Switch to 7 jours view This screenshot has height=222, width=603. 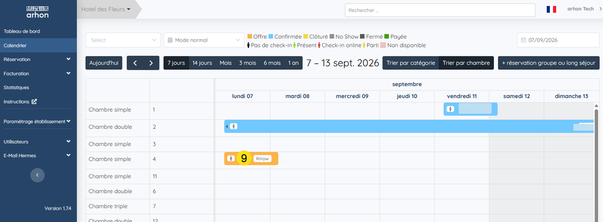tap(176, 63)
